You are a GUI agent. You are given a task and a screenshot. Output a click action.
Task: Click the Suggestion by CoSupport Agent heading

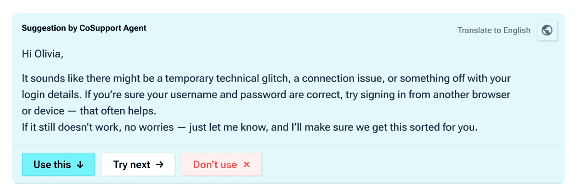click(84, 28)
